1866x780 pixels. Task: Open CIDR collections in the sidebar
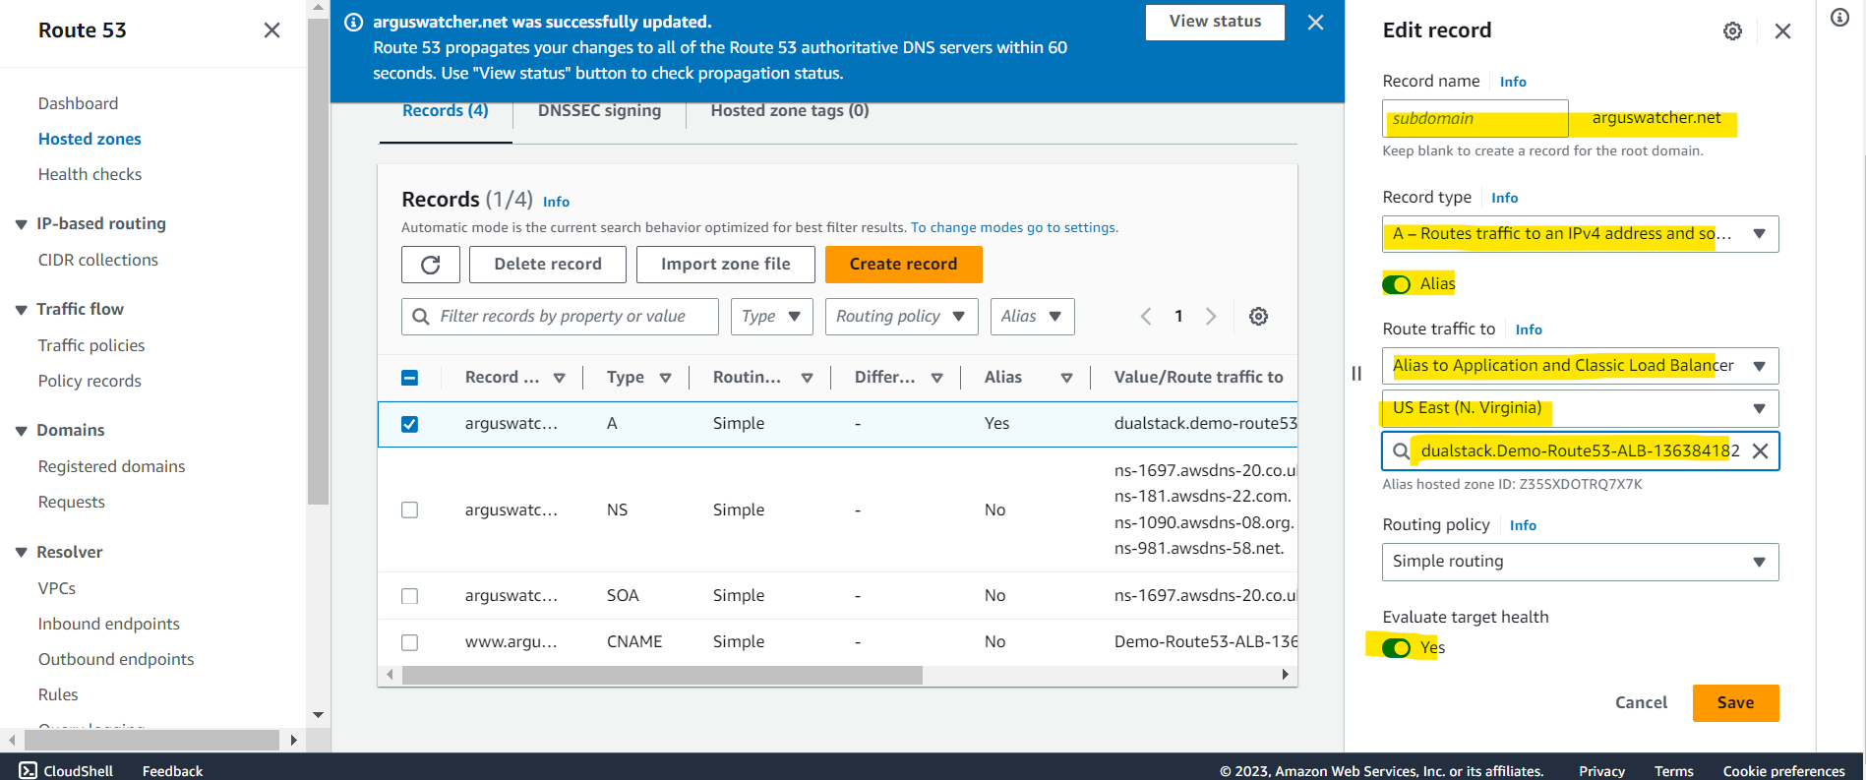[97, 260]
